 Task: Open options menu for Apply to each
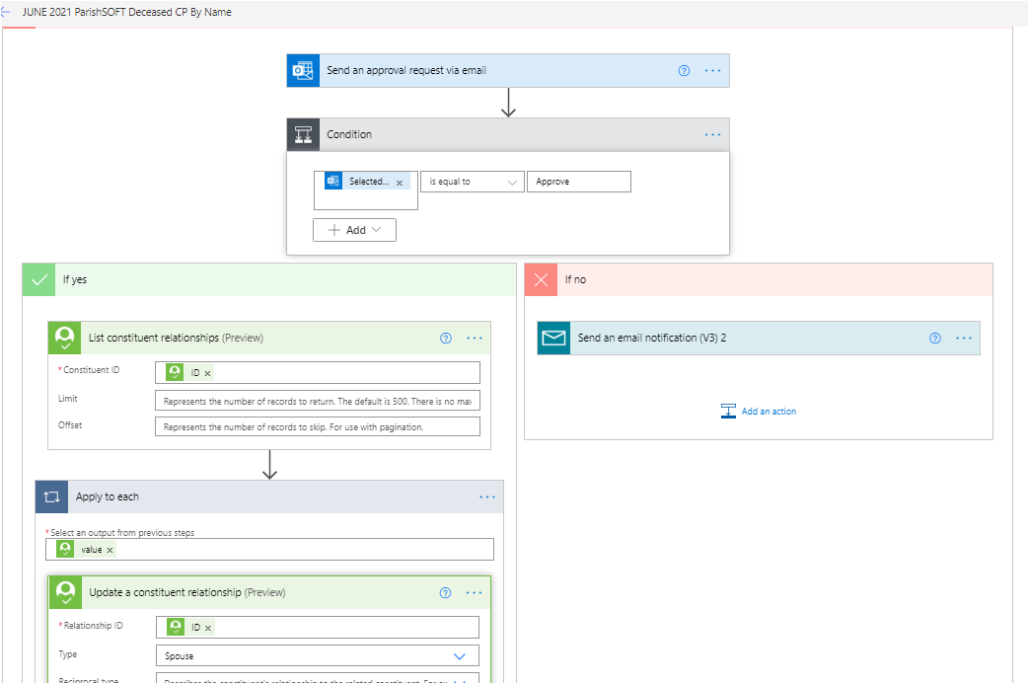pyautogui.click(x=487, y=496)
